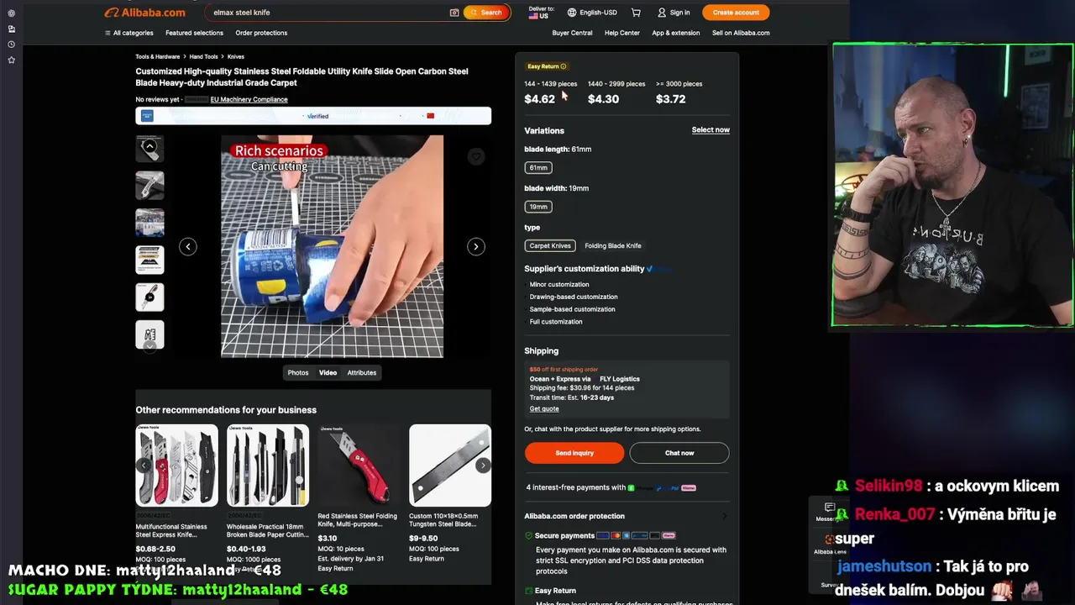Select the fourth product thumbnail
Screen dimensions: 1075x605
coord(149,260)
